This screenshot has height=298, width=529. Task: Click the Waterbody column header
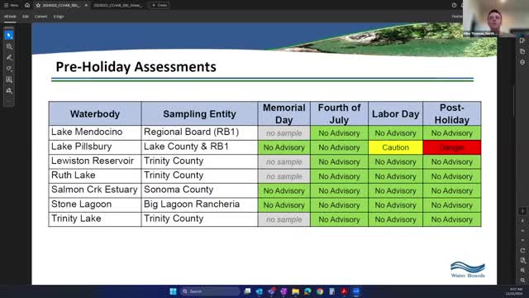[x=95, y=114]
